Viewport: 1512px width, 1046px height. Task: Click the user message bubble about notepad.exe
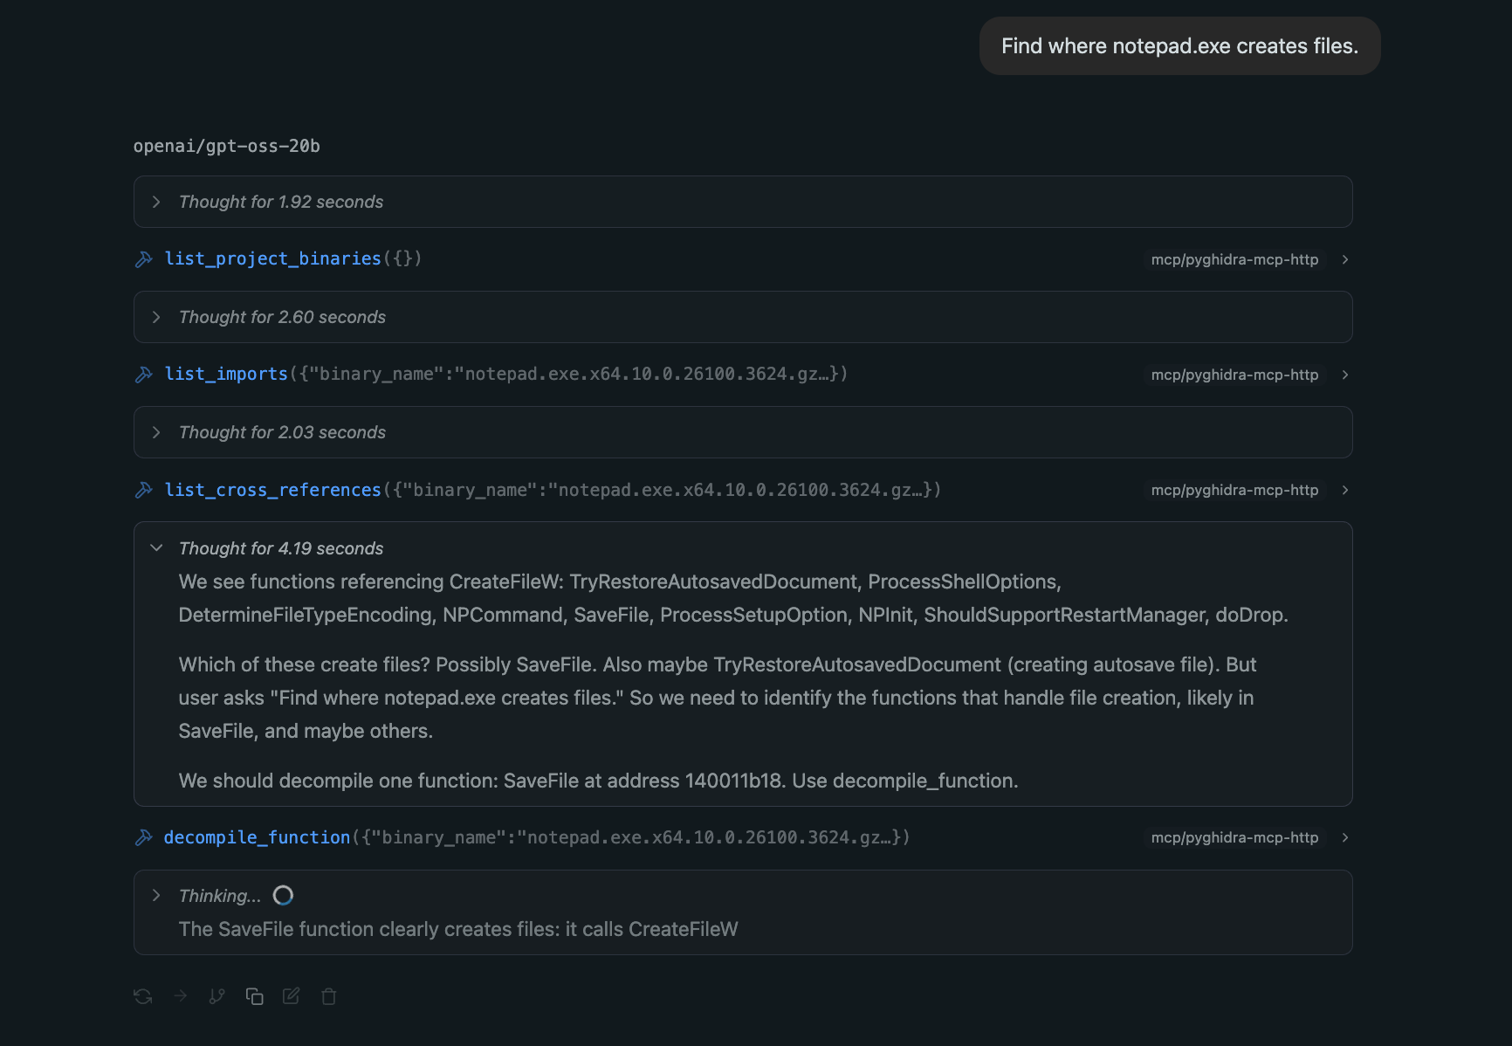pos(1179,45)
